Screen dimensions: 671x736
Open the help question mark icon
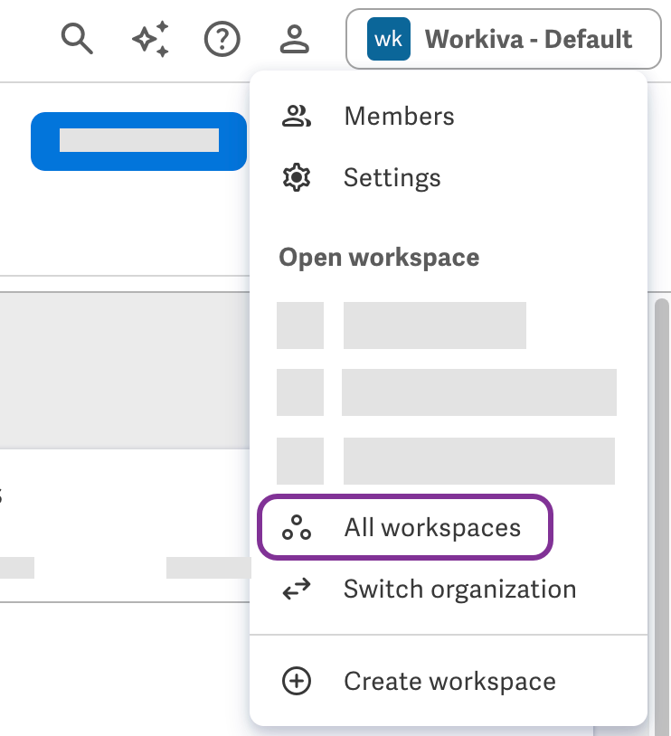(222, 39)
